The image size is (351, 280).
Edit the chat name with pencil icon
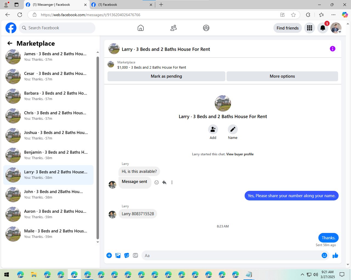click(x=233, y=129)
